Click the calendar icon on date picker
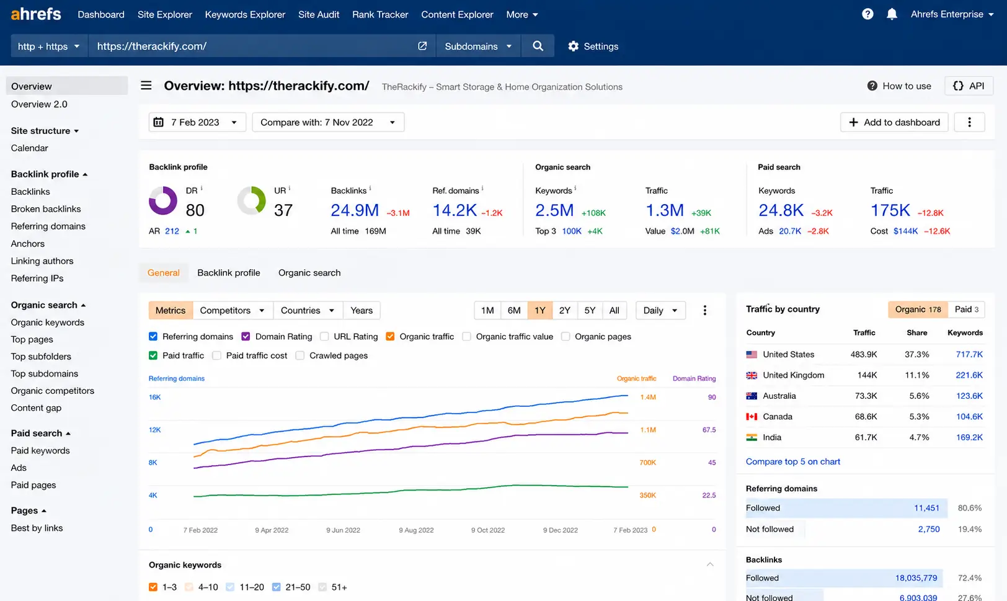This screenshot has height=601, width=1007. pyautogui.click(x=158, y=122)
